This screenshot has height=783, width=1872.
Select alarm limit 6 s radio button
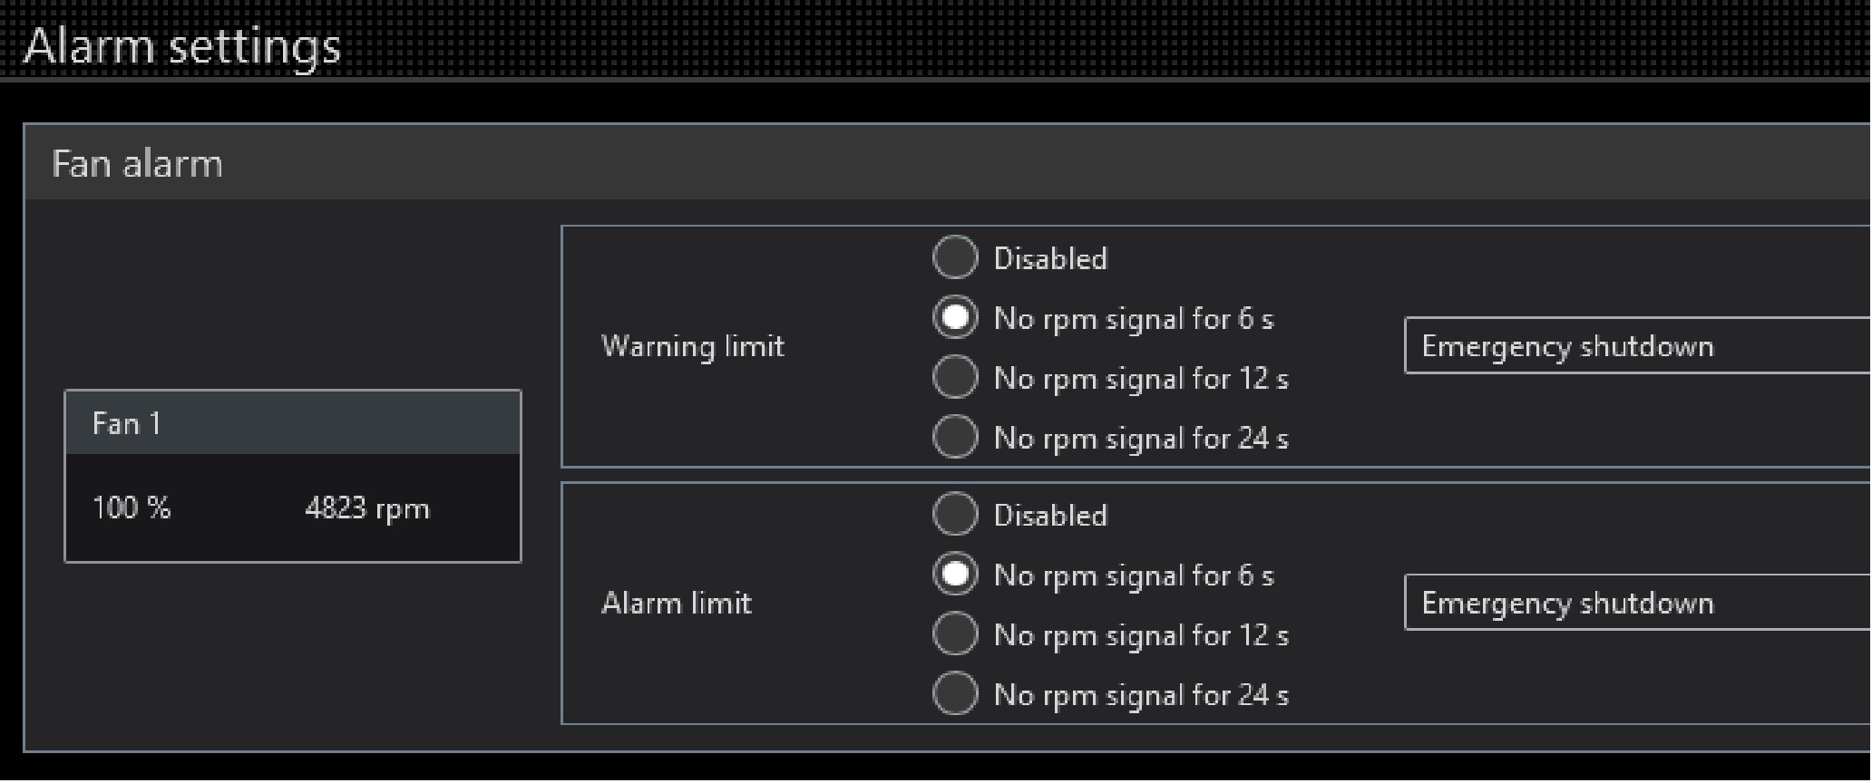tap(955, 575)
